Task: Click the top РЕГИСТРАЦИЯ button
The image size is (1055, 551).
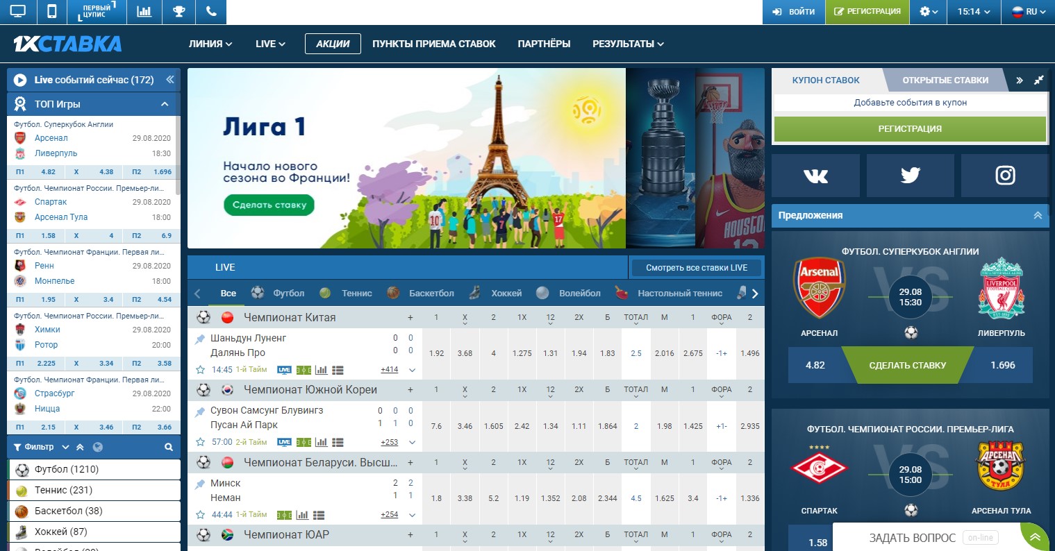Action: pyautogui.click(x=867, y=12)
